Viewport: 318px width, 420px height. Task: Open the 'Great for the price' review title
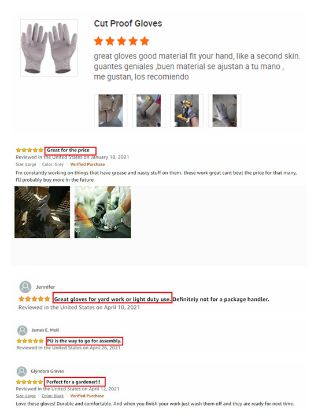coord(68,150)
